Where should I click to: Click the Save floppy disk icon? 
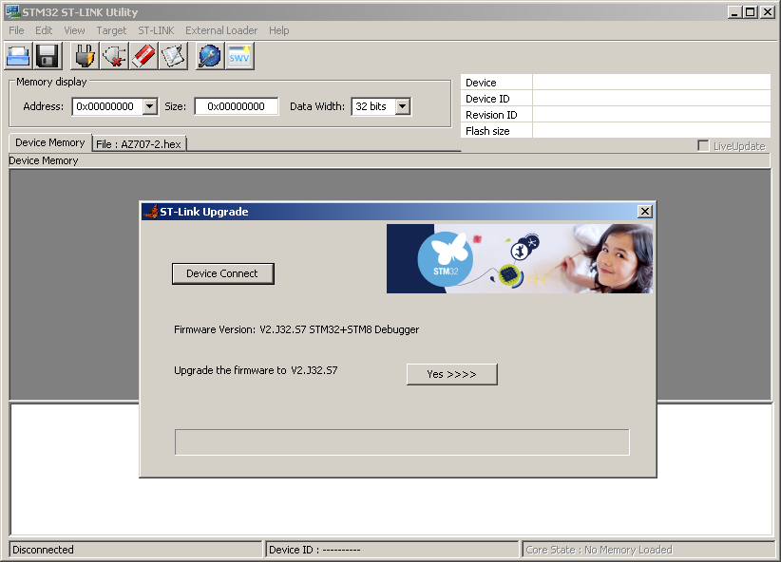click(x=48, y=56)
